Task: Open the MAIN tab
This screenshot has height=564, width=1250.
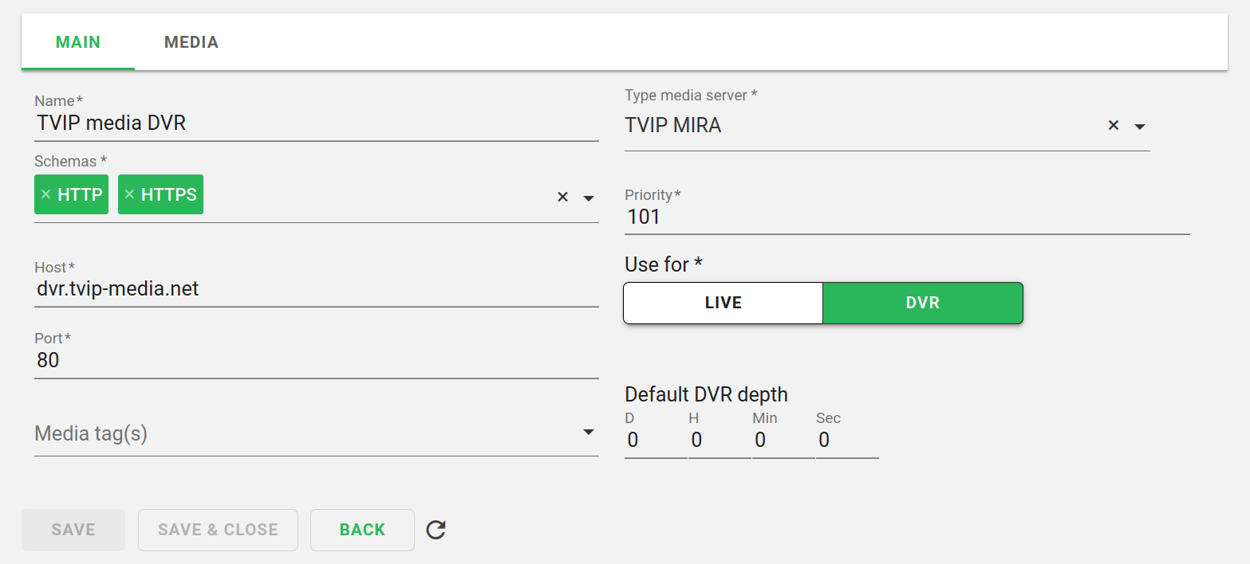Action: click(x=78, y=42)
